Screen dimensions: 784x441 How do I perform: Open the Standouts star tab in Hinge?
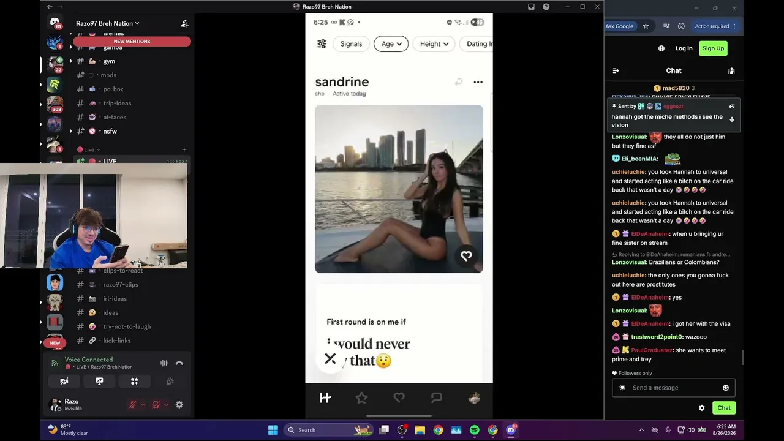(361, 398)
